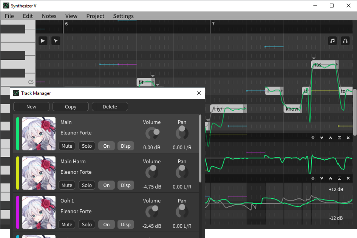The image size is (357, 238).
Task: Toggle Disp for Ooh 1 track
Action: pyautogui.click(x=126, y=224)
